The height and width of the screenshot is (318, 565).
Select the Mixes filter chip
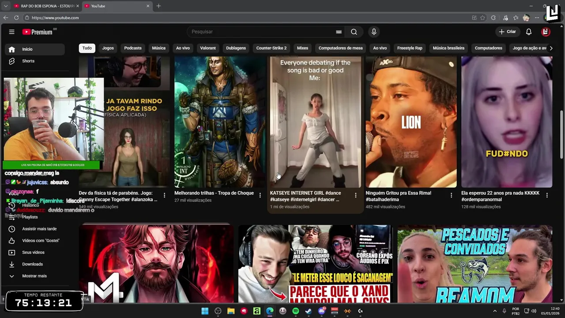(303, 48)
